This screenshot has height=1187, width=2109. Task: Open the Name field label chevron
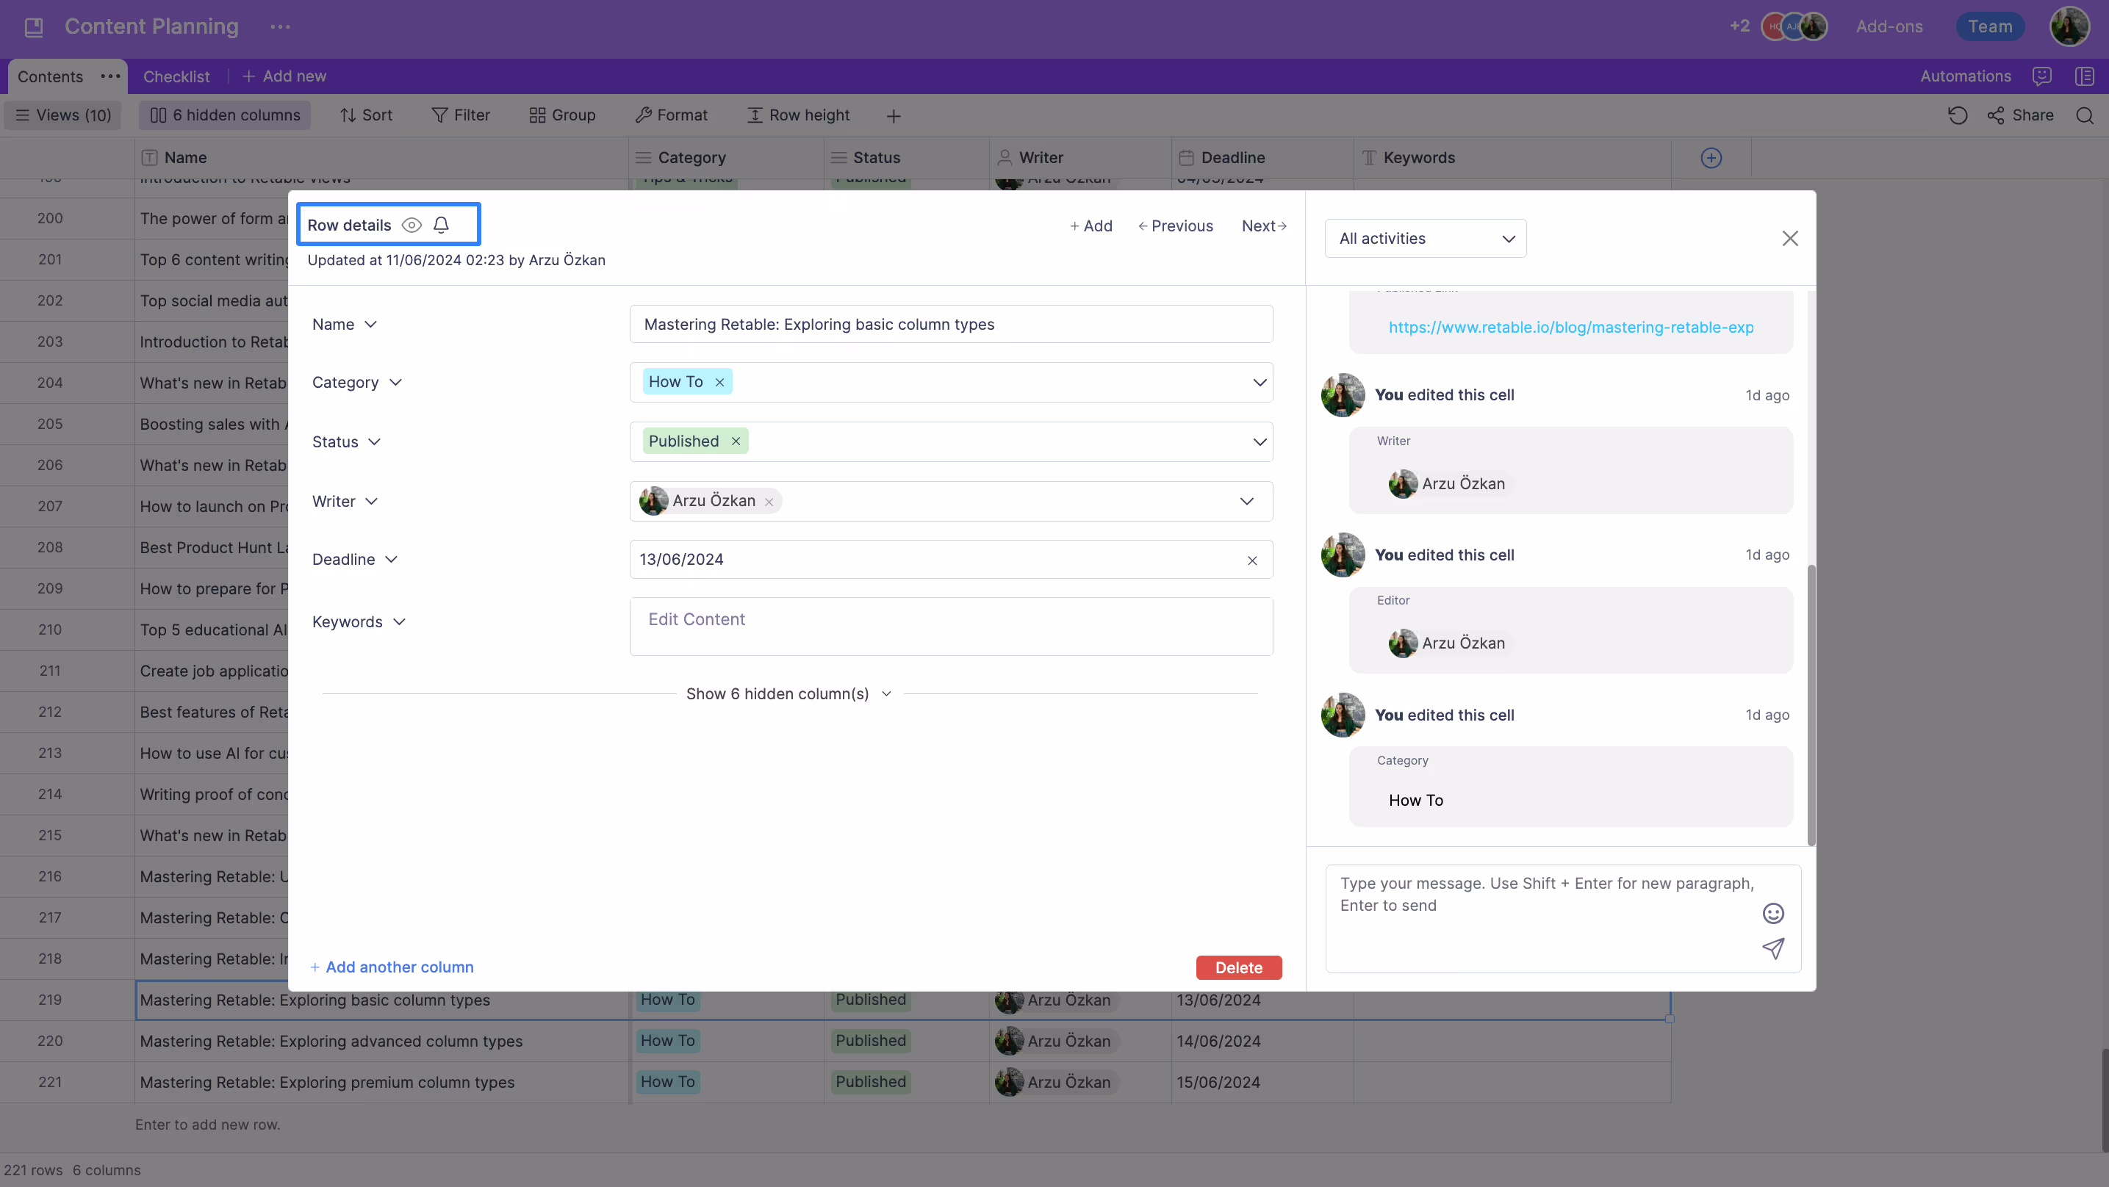(x=371, y=324)
